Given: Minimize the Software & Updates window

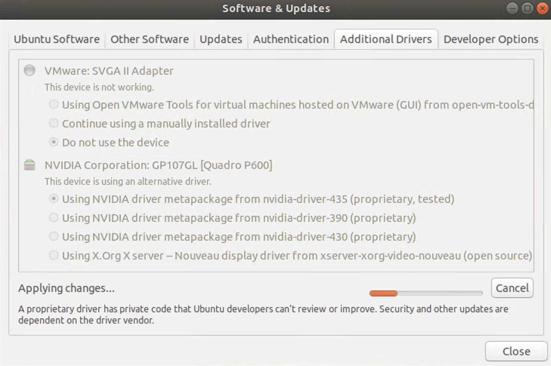Looking at the screenshot, I should (512, 8).
